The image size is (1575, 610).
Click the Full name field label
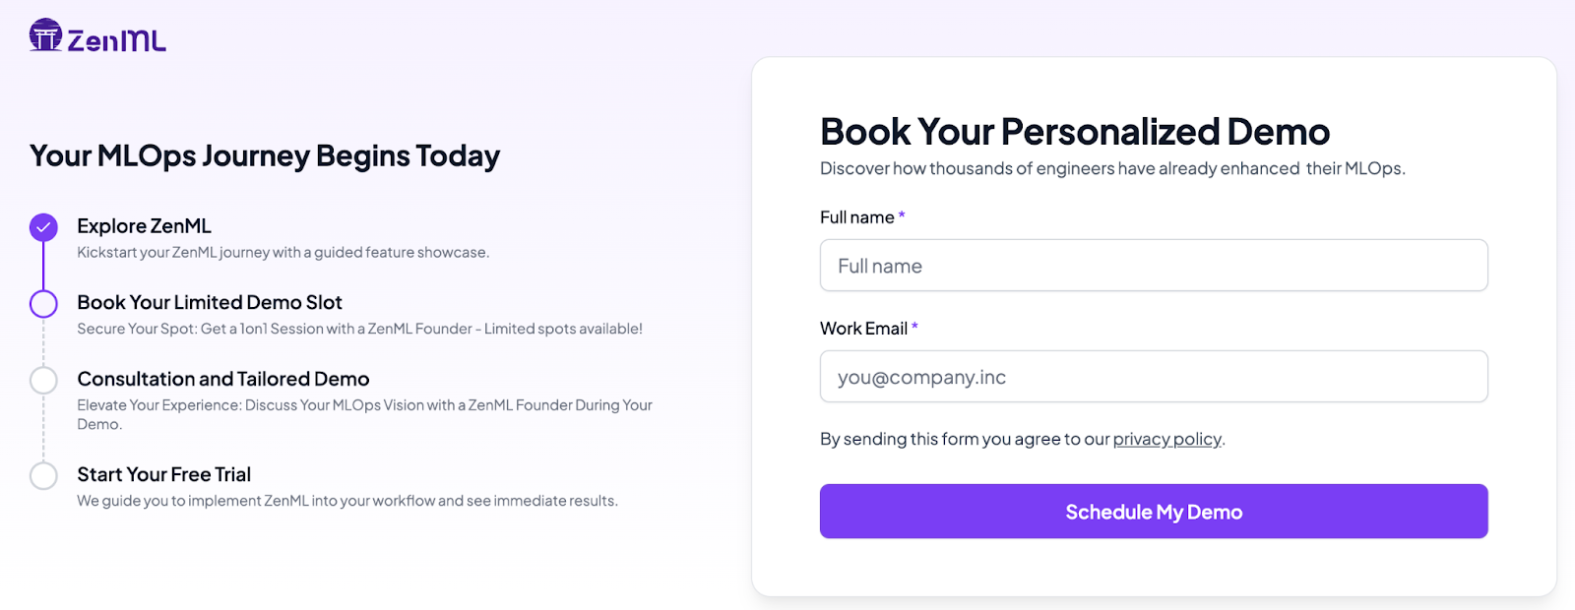856,217
